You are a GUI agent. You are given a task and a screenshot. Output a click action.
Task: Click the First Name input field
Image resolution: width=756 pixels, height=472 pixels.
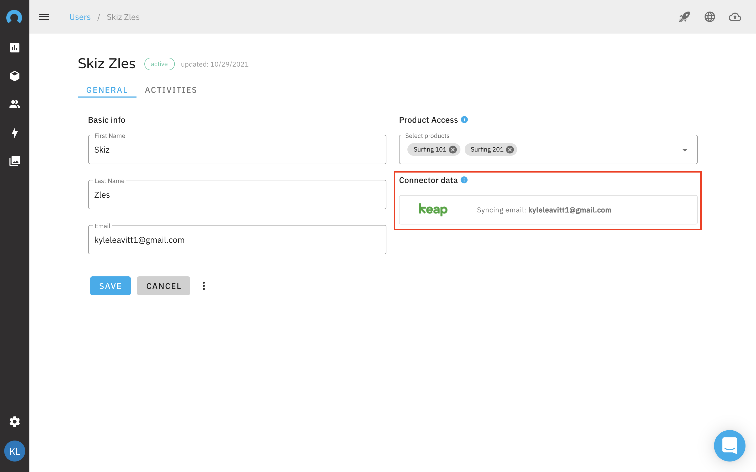pos(237,150)
